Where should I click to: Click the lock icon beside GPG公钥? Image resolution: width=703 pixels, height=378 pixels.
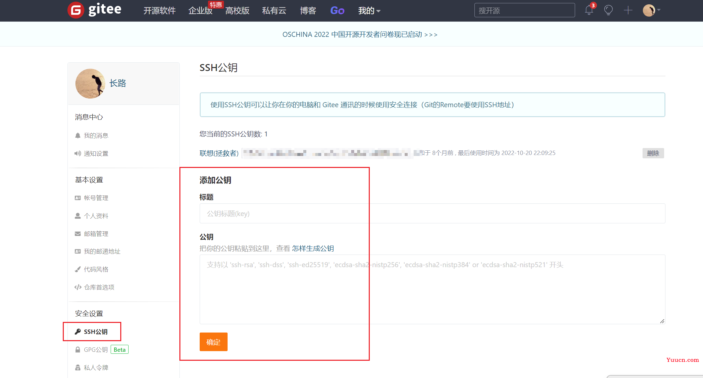point(78,349)
